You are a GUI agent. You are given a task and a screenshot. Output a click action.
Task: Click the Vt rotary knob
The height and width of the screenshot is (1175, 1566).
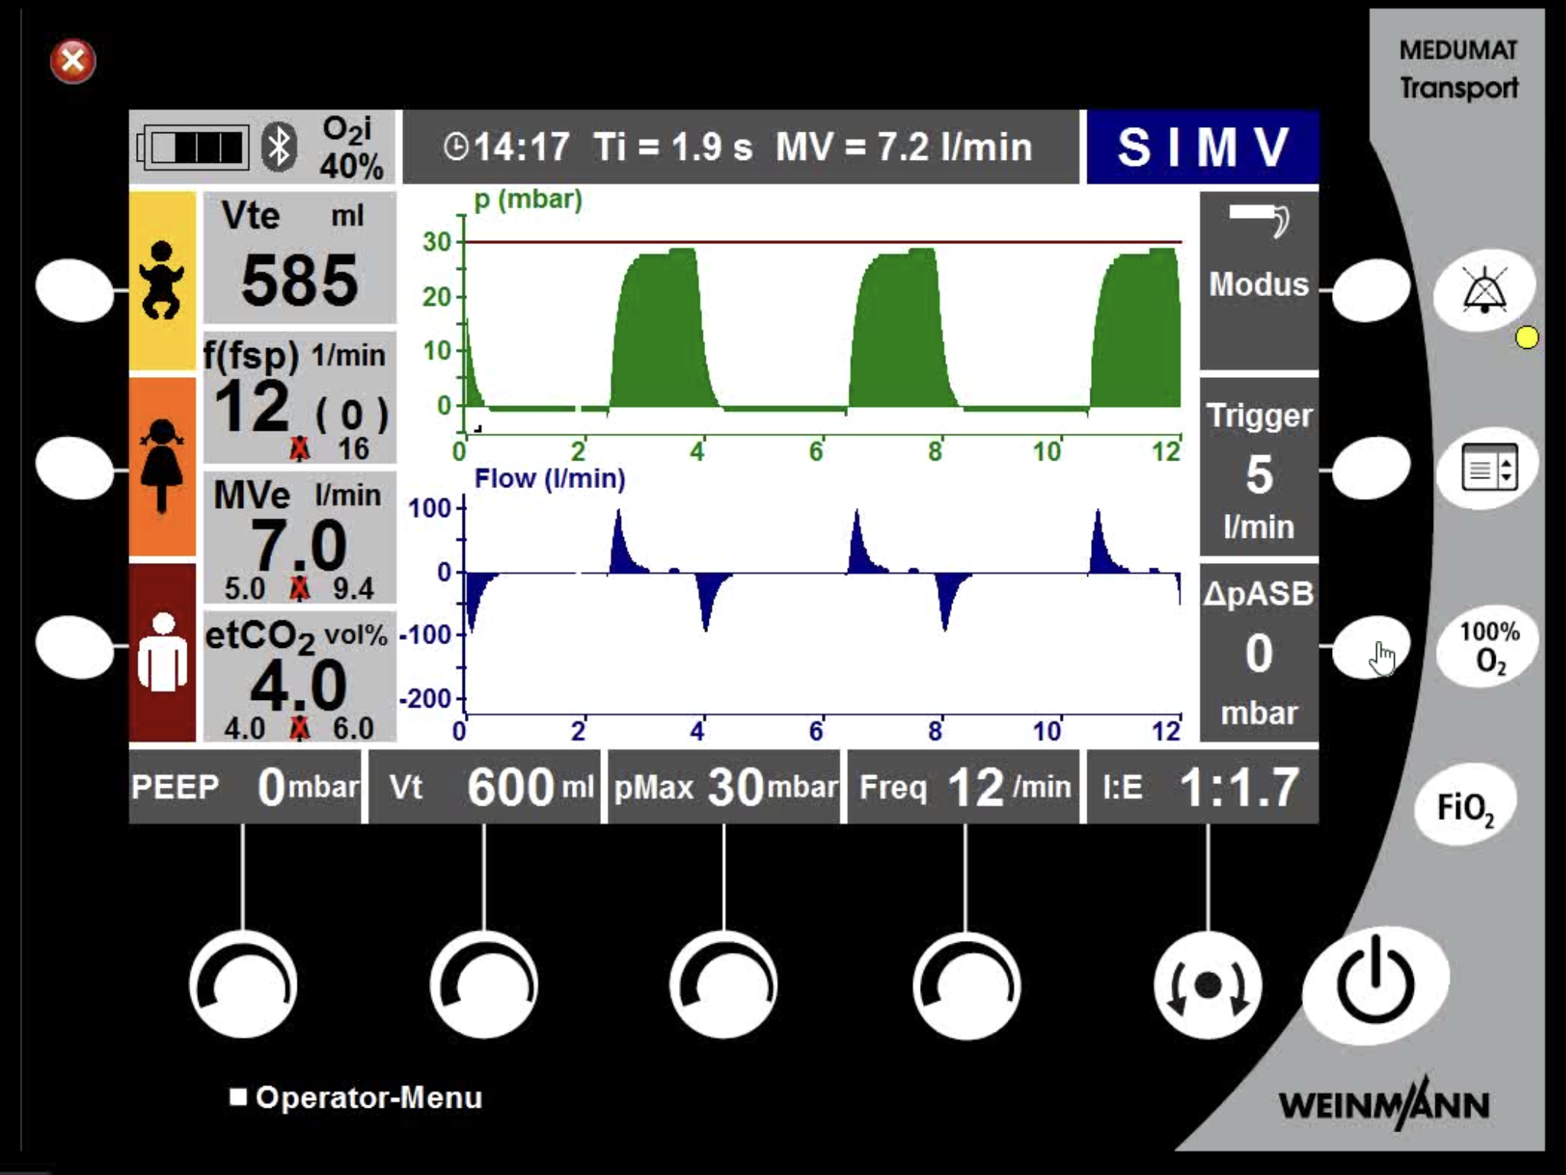pos(484,985)
